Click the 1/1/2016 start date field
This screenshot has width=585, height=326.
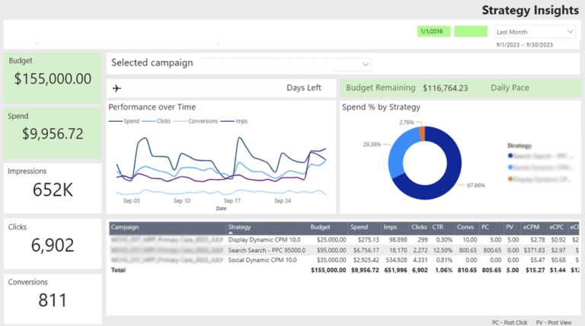[433, 31]
